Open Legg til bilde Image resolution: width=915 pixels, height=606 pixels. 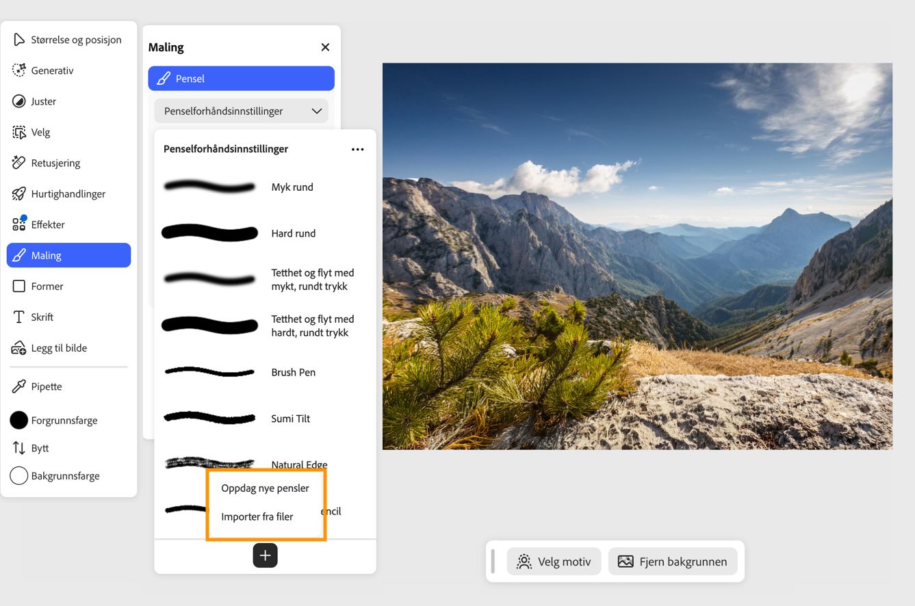tap(58, 347)
